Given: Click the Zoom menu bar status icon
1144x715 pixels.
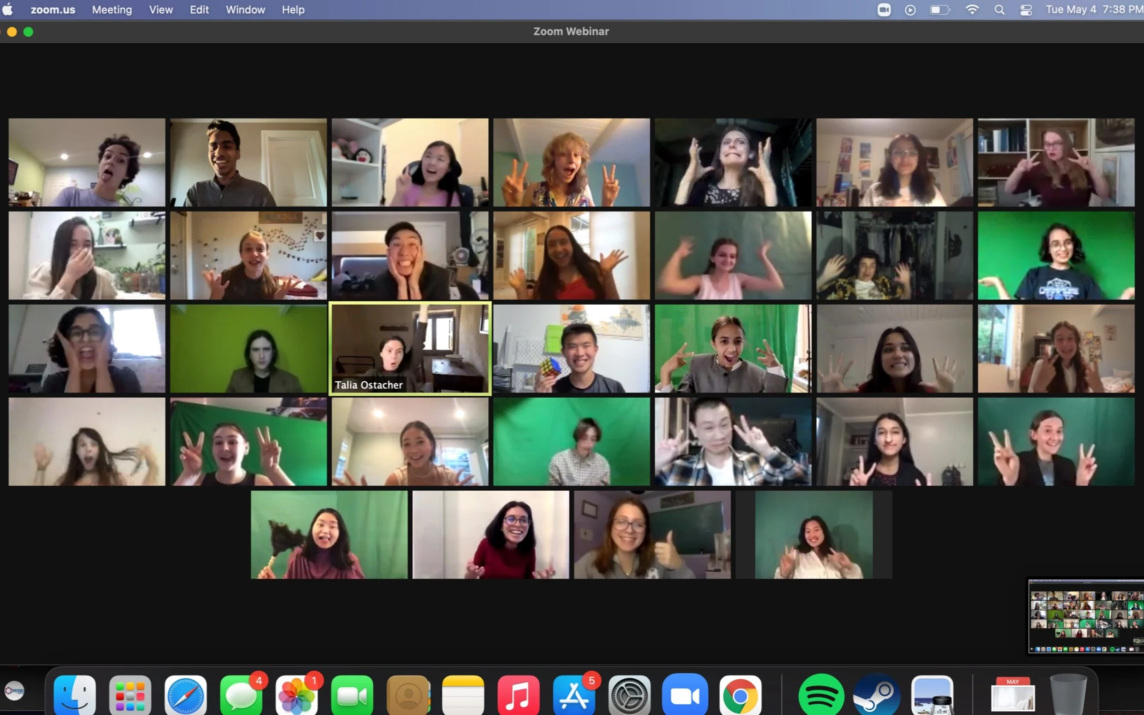Looking at the screenshot, I should 884,10.
